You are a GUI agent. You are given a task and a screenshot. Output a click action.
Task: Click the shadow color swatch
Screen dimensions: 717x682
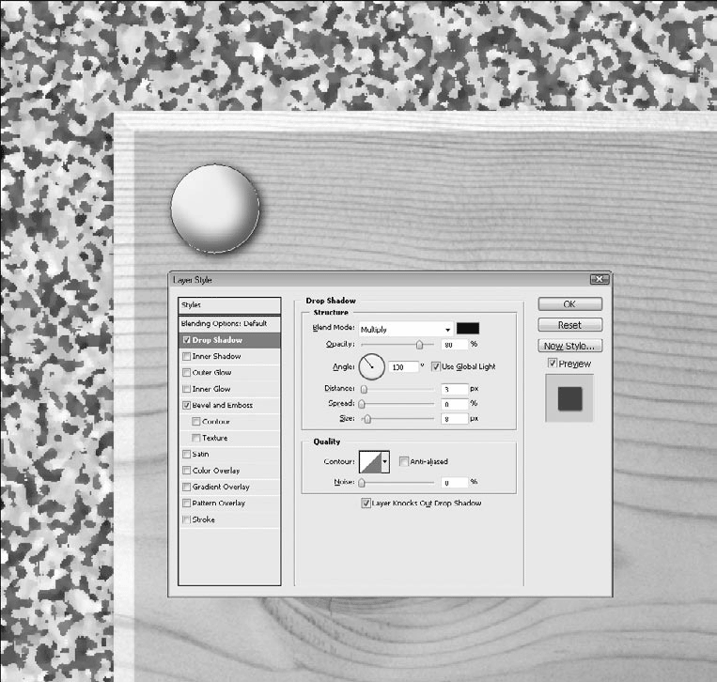point(468,328)
